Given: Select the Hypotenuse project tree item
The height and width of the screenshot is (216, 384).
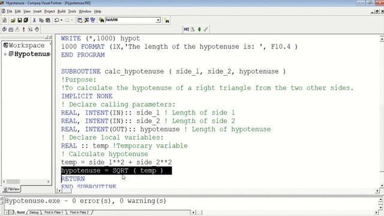Looking at the screenshot, I should point(29,54).
